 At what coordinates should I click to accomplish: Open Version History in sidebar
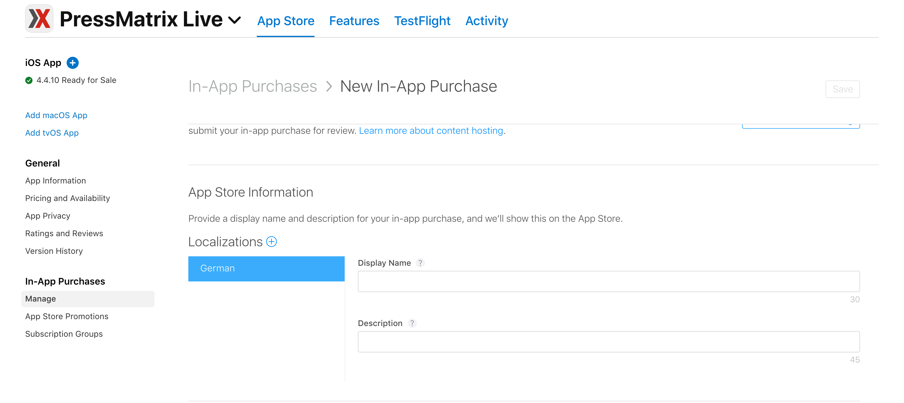pos(54,251)
